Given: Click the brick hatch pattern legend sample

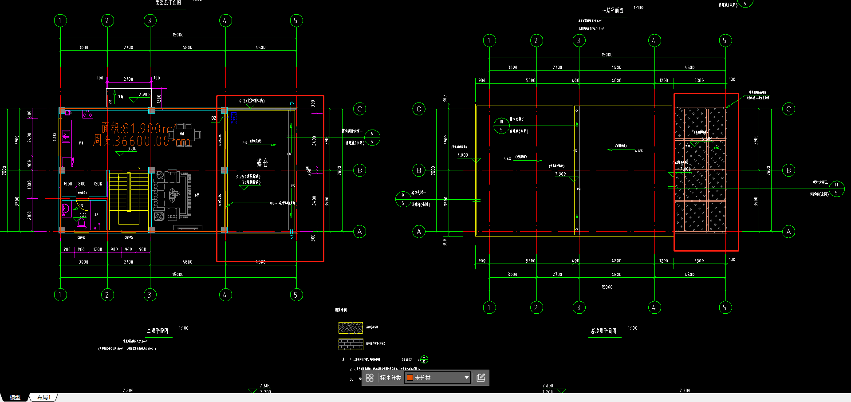Looking at the screenshot, I should pyautogui.click(x=351, y=344).
